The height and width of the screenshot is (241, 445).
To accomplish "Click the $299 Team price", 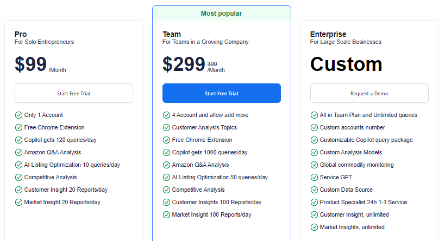I will tap(184, 64).
